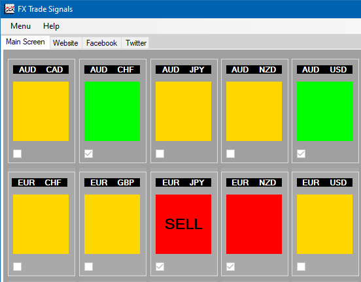The height and width of the screenshot is (282, 361).
Task: Click the EUR CHF pair label
Action: click(x=40, y=183)
